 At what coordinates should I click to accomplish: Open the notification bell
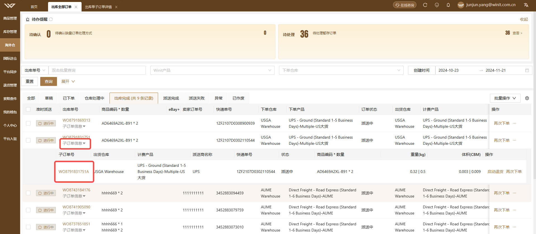point(448,5)
